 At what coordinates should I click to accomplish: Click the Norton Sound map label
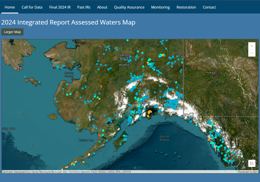[x=69, y=74]
